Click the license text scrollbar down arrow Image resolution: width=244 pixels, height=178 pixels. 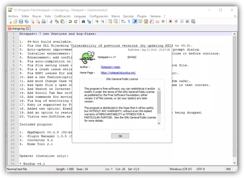point(159,123)
